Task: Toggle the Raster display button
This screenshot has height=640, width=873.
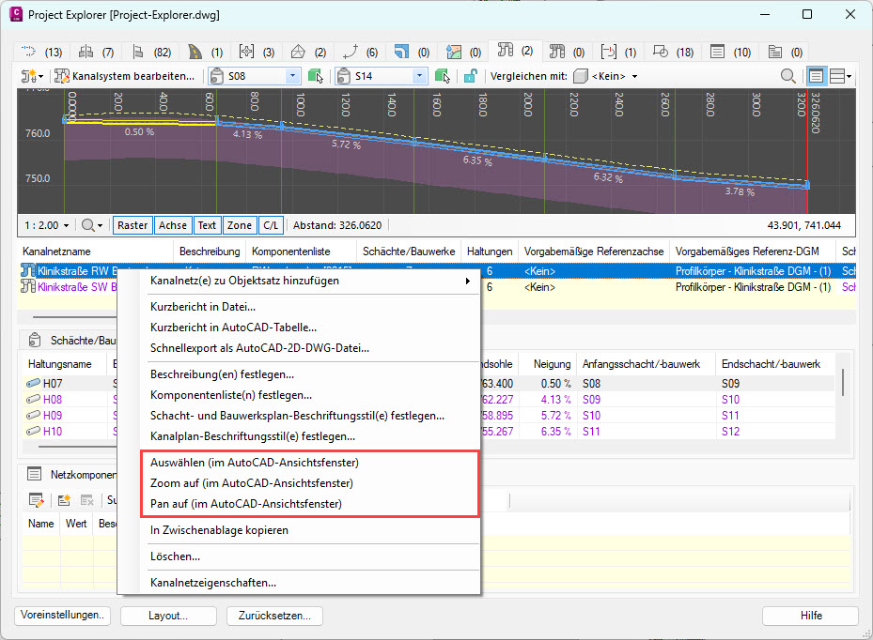Action: (133, 225)
